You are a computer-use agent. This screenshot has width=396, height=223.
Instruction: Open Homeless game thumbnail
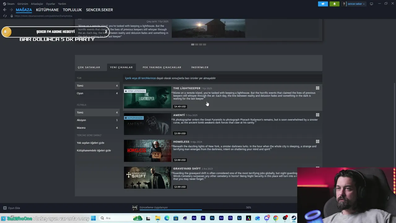click(148, 151)
